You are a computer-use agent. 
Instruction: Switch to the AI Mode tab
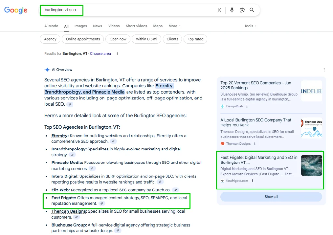point(51,26)
